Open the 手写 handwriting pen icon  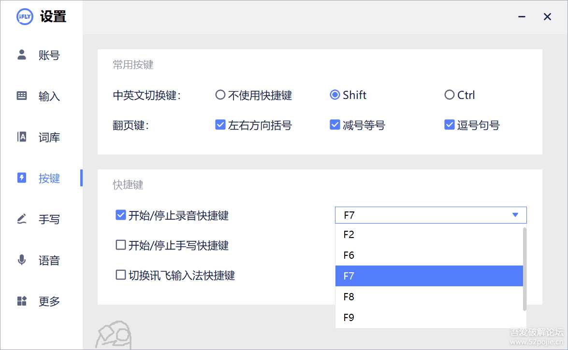tap(22, 219)
